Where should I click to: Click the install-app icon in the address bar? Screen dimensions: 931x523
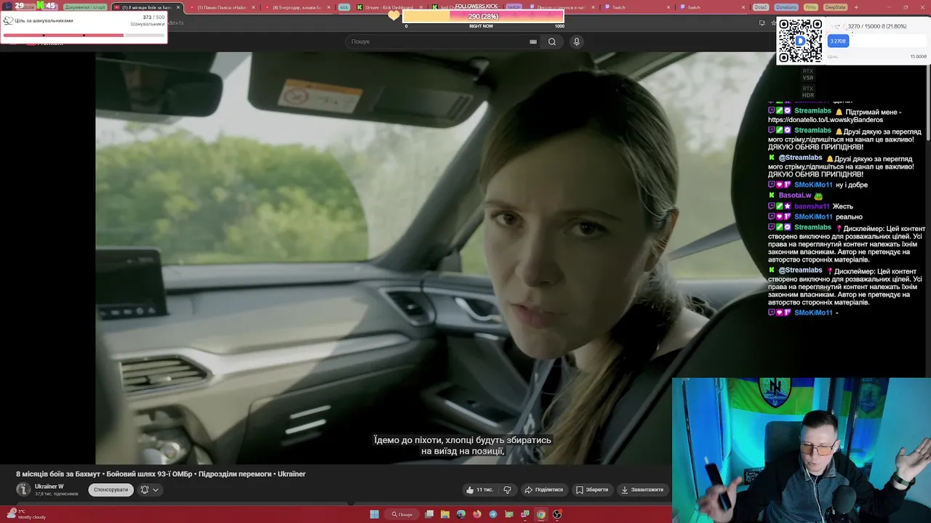(x=762, y=23)
